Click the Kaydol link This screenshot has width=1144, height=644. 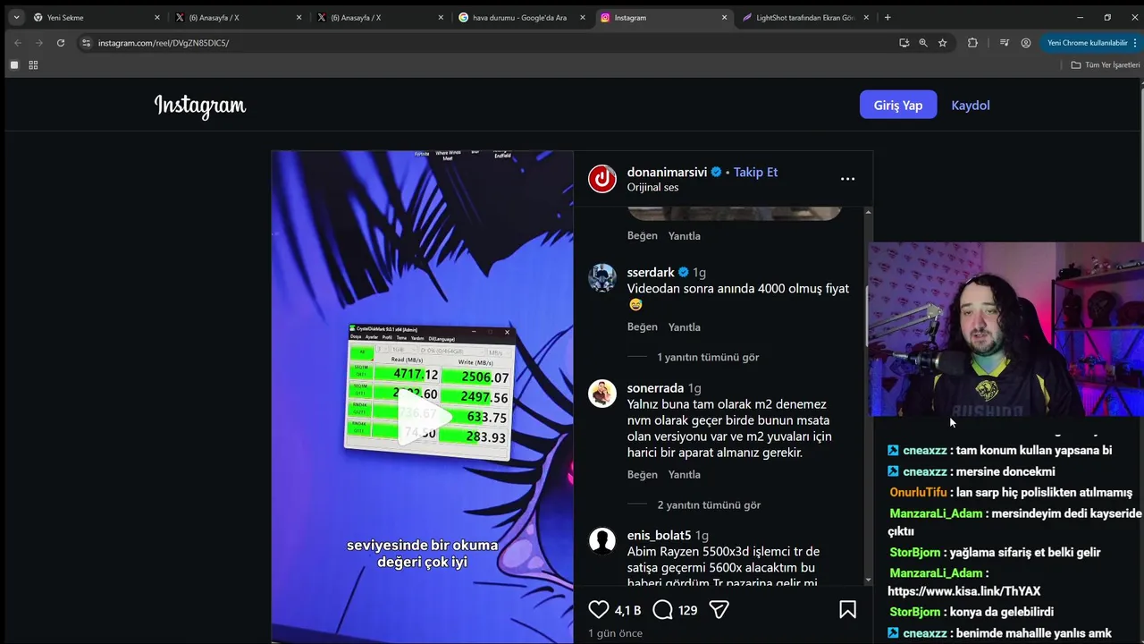click(971, 105)
